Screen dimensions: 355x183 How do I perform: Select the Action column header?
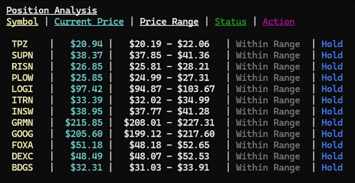coord(278,22)
